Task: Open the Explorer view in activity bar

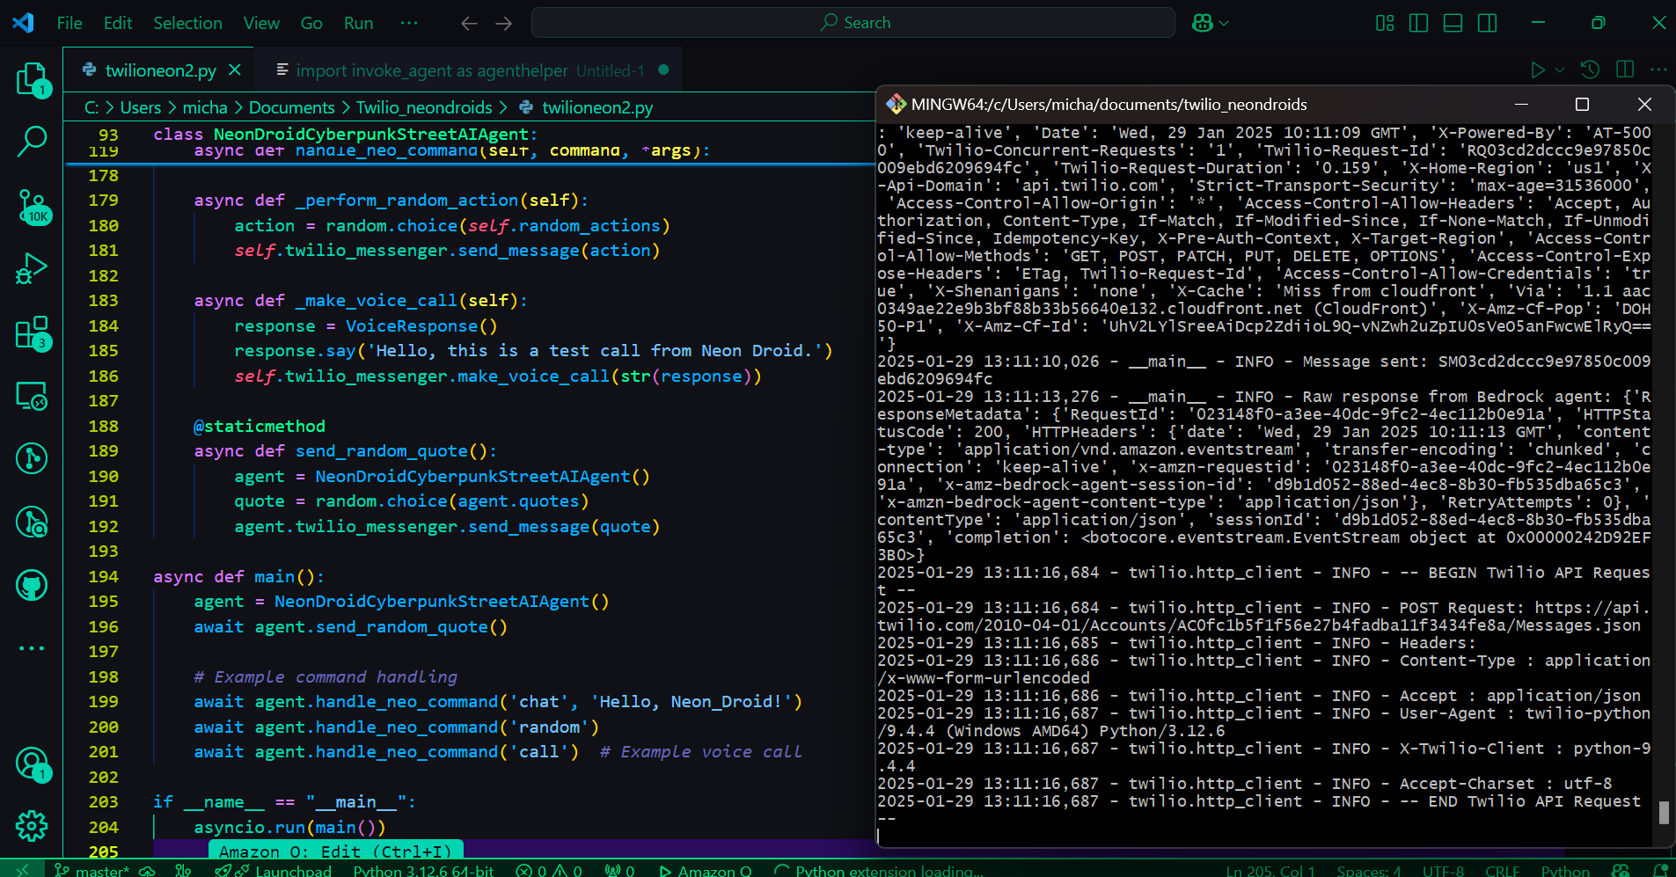Action: 32,79
